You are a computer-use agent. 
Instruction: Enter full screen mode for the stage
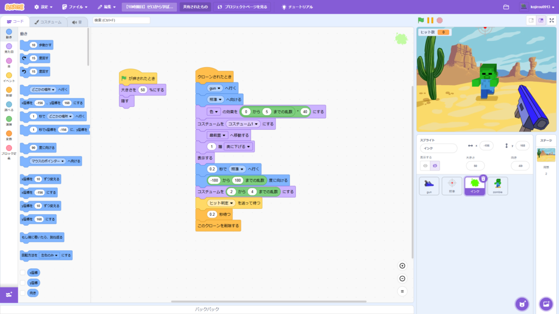coord(551,19)
